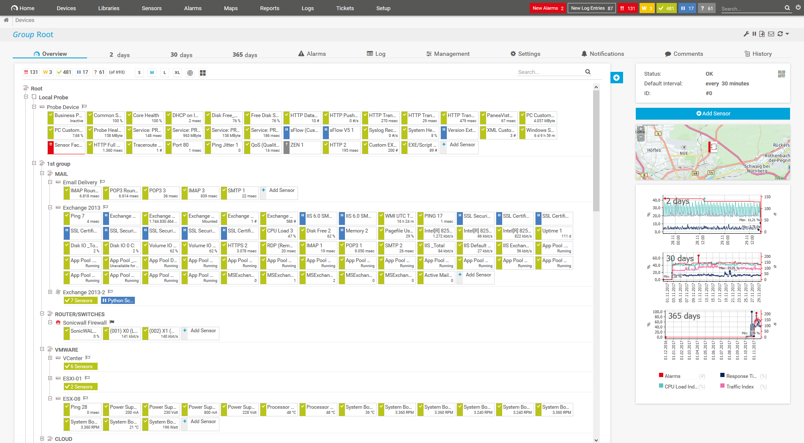Open the wrench settings icon for Group Root

pyautogui.click(x=746, y=34)
